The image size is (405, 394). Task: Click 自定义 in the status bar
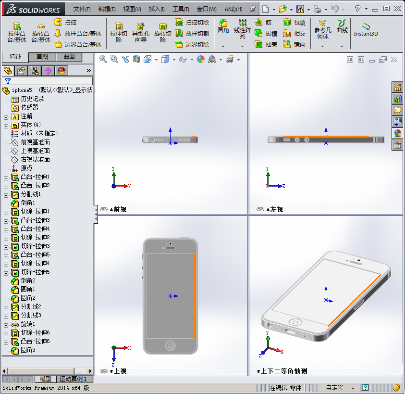click(334, 388)
